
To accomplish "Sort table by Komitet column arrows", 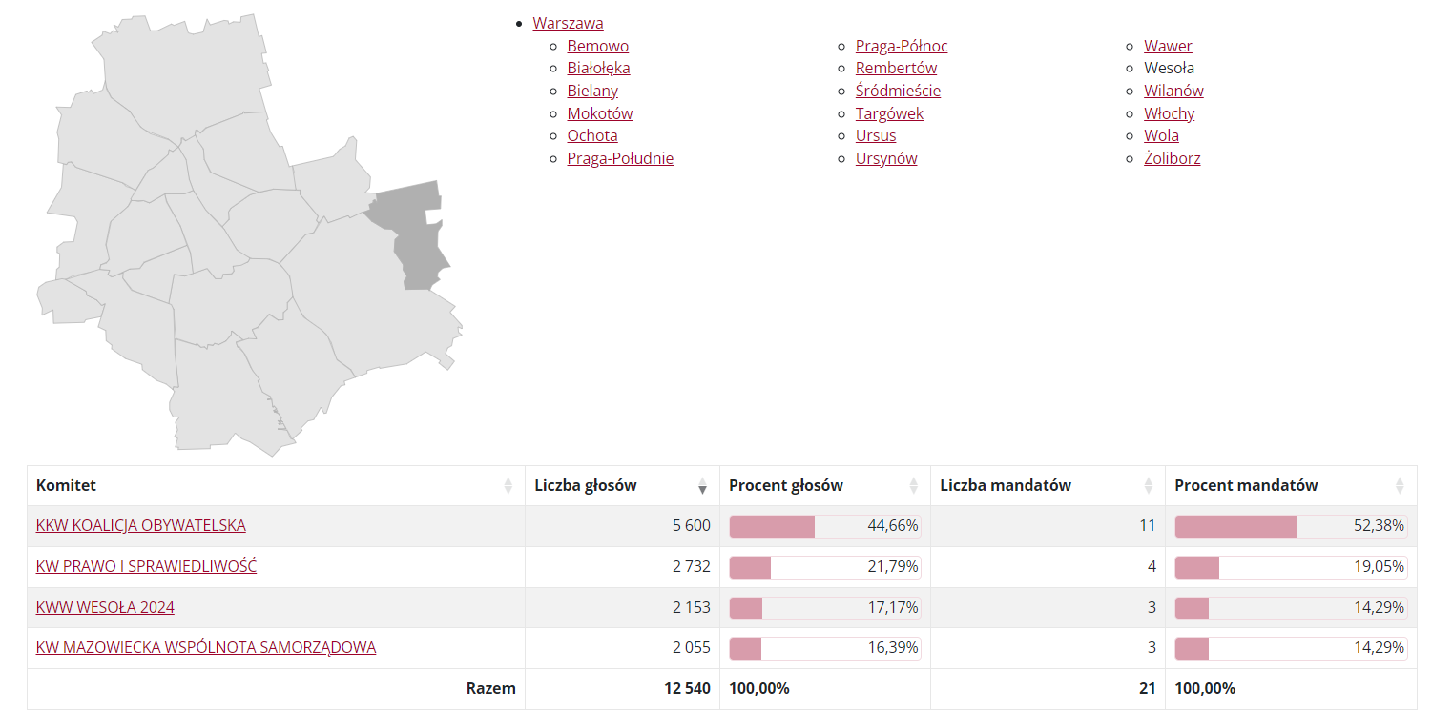I will click(508, 486).
